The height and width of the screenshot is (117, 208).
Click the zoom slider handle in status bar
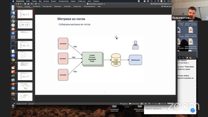tap(160, 104)
